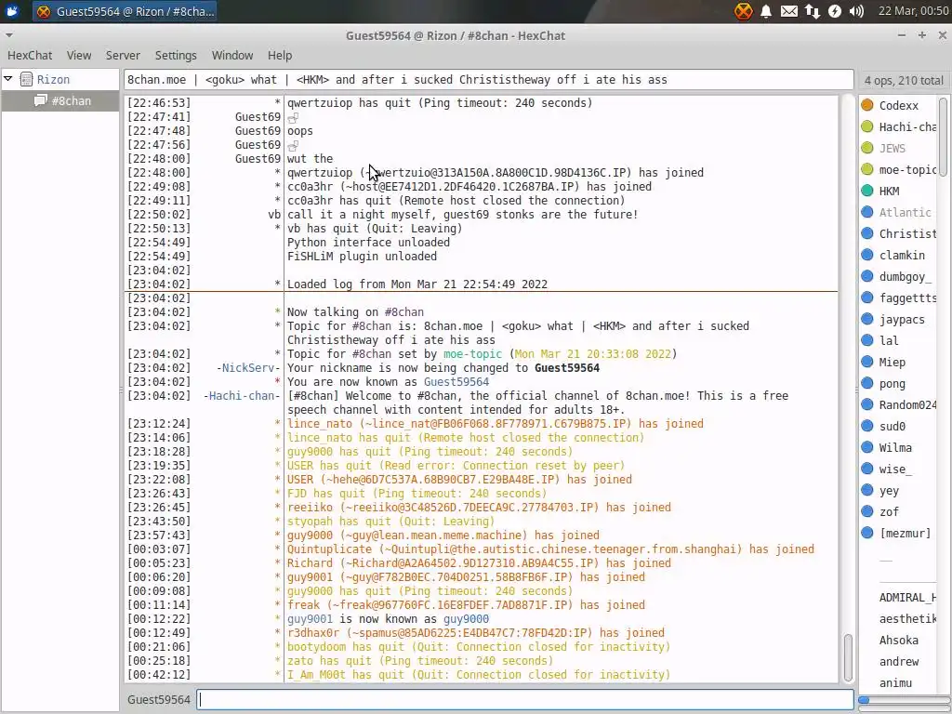Image resolution: width=952 pixels, height=714 pixels.
Task: Click the blue status icon beside clamkin
Action: click(867, 255)
